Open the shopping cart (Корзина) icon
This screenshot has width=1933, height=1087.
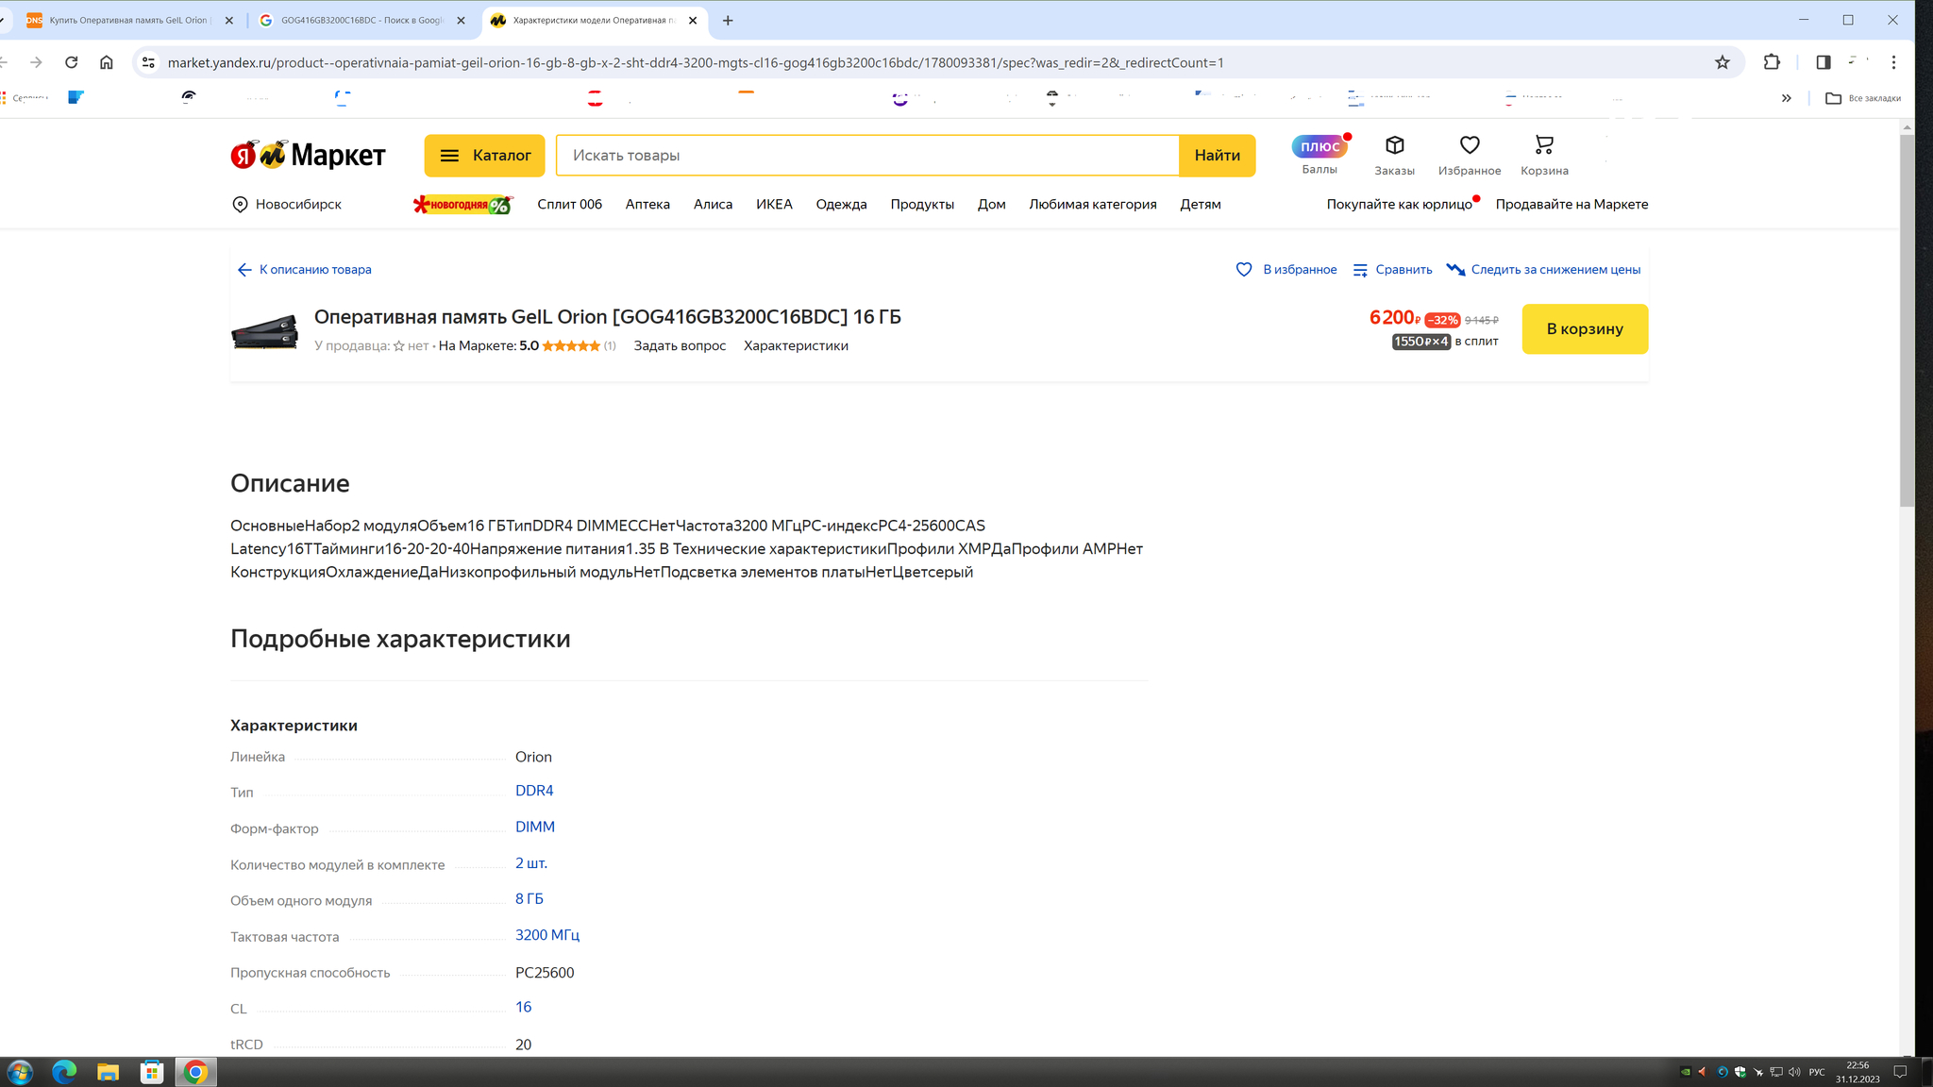(x=1543, y=145)
